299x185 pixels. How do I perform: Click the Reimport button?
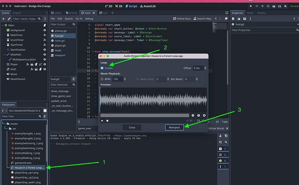pos(175,128)
